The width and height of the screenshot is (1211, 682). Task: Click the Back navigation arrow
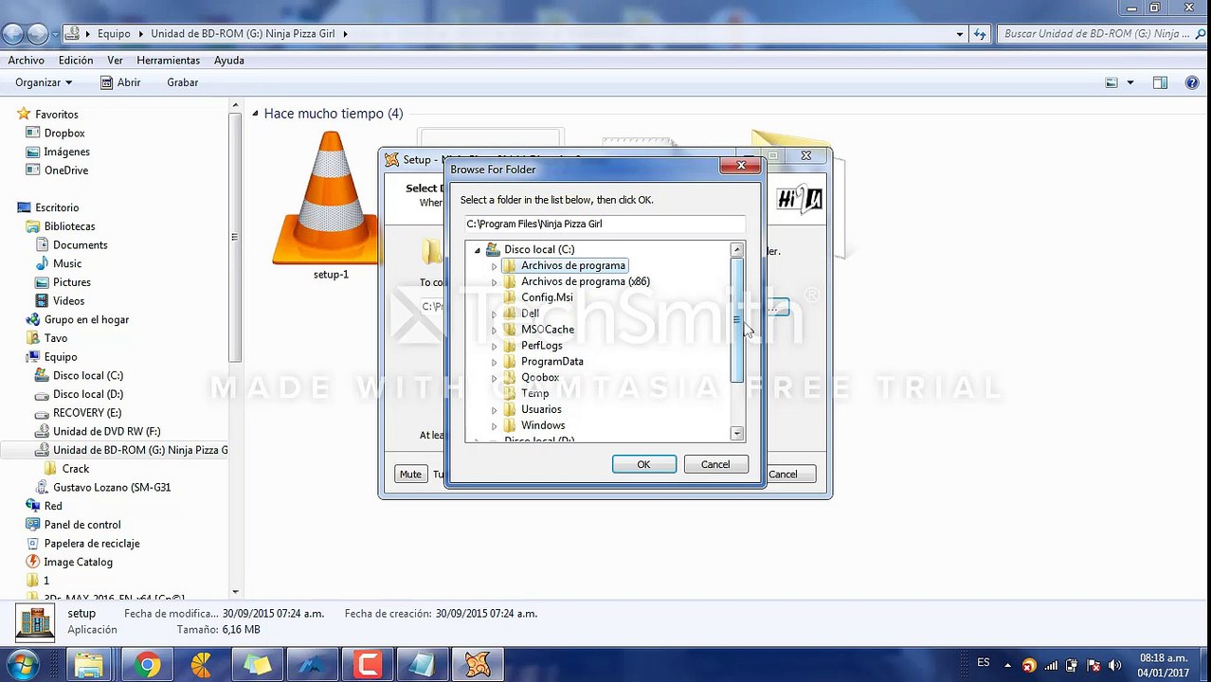point(12,33)
